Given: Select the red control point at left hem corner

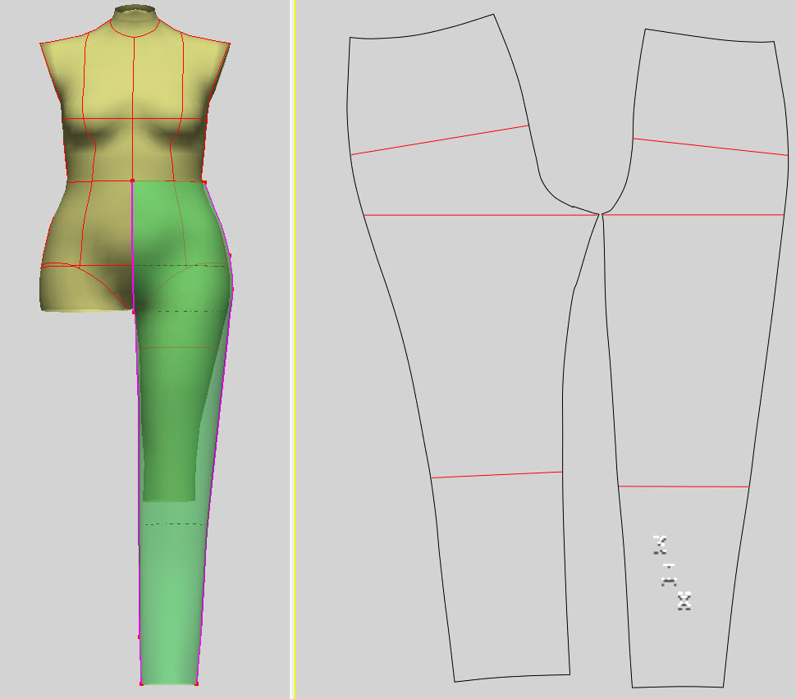Looking at the screenshot, I should tap(141, 683).
